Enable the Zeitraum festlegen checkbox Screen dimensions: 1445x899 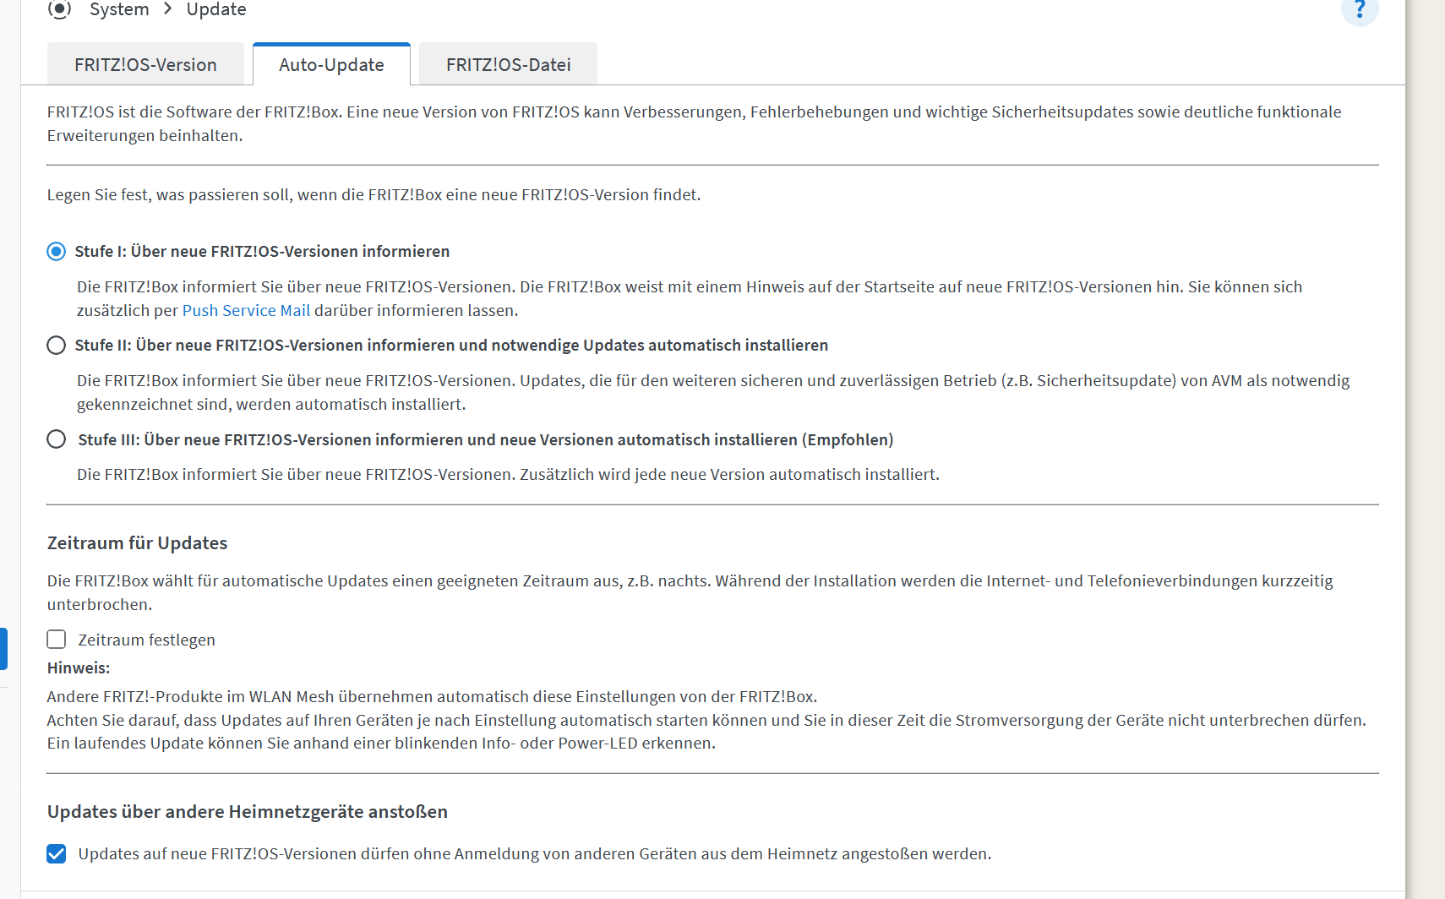[57, 640]
